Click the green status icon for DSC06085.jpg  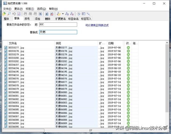pos(128,110)
